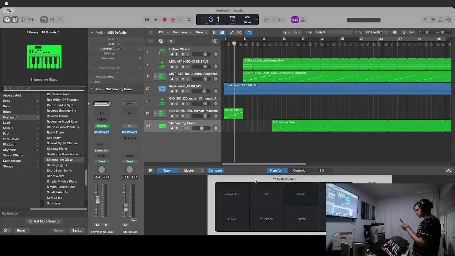
Task: Switch to Controls tab
Action: (x=299, y=171)
